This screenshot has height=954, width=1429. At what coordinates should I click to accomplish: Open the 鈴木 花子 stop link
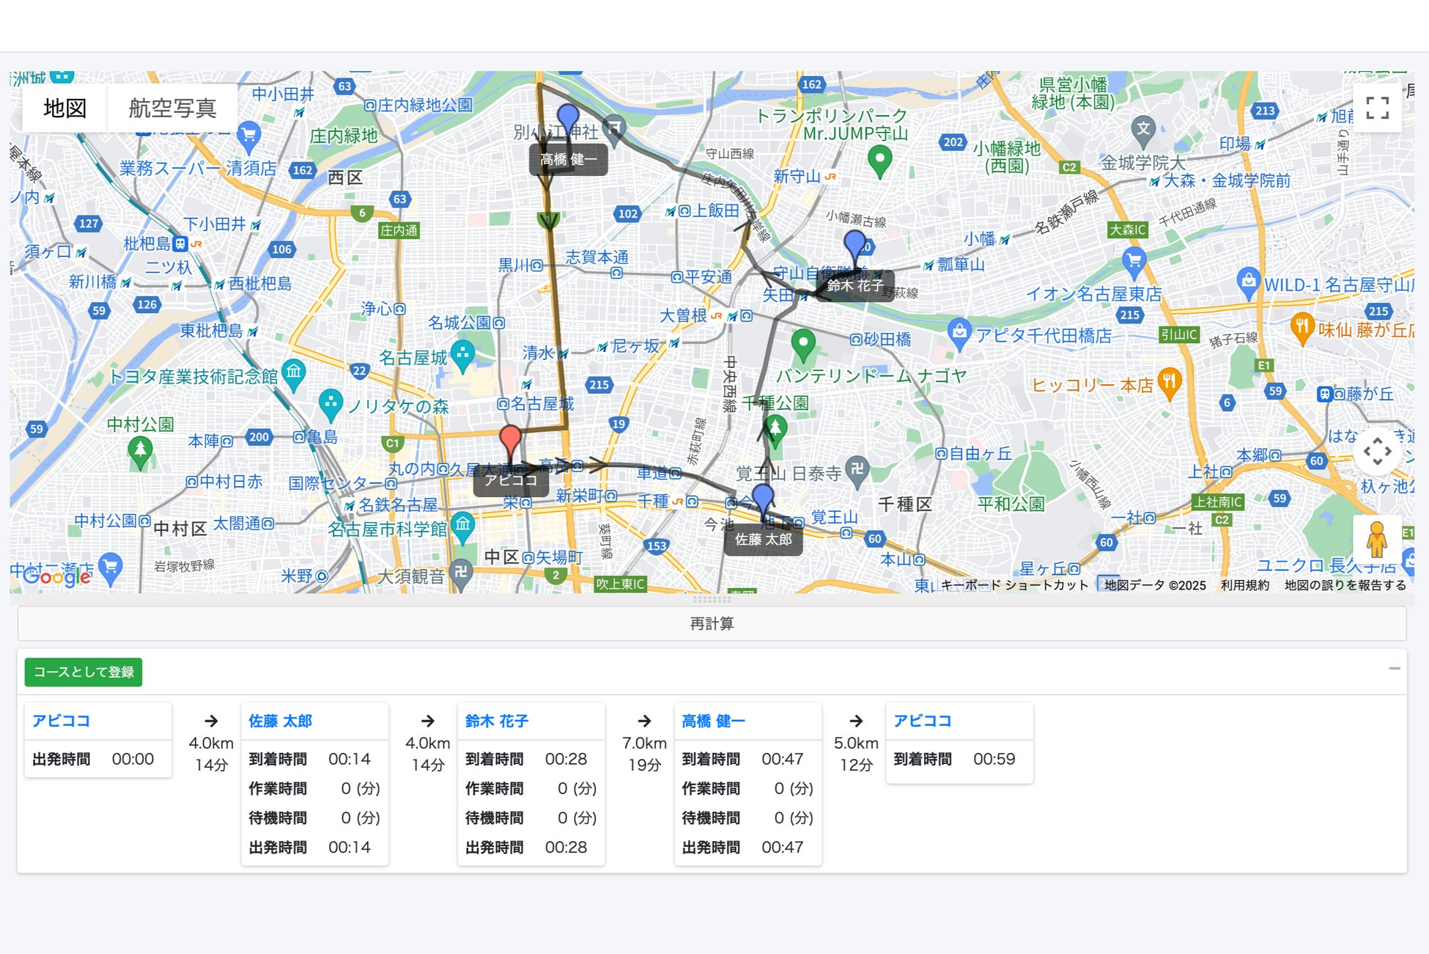(x=496, y=722)
